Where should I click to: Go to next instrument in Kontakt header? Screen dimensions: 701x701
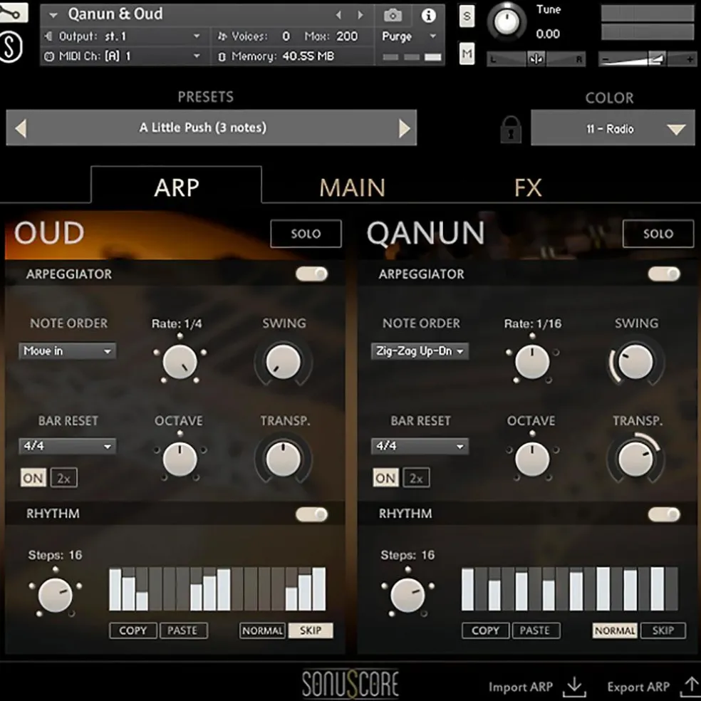[360, 15]
